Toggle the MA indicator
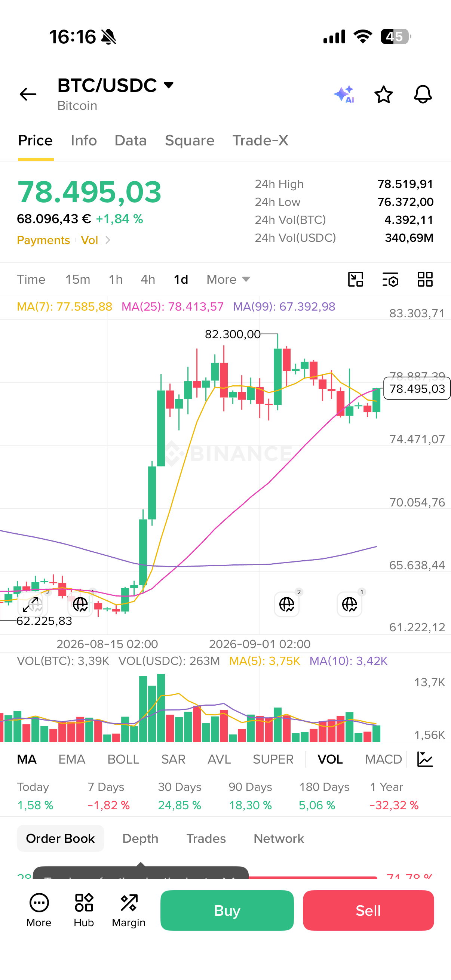 [27, 759]
